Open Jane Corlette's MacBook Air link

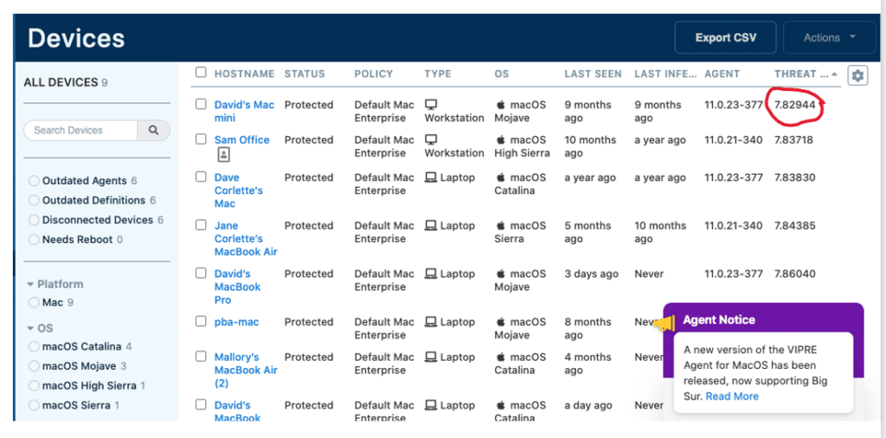(x=246, y=239)
